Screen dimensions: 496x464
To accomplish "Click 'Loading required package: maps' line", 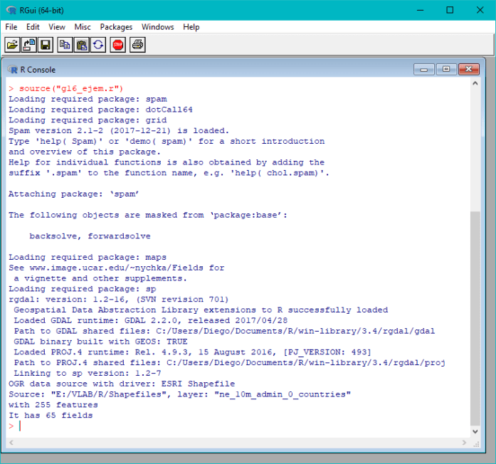I will pos(88,257).
